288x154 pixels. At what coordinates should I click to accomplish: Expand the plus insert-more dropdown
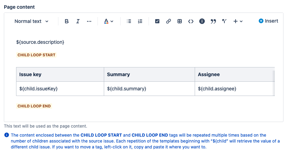(238, 21)
